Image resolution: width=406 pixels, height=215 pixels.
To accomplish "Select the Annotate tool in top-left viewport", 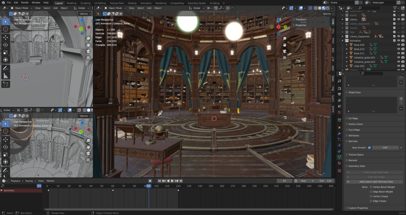I will (x=6, y=68).
